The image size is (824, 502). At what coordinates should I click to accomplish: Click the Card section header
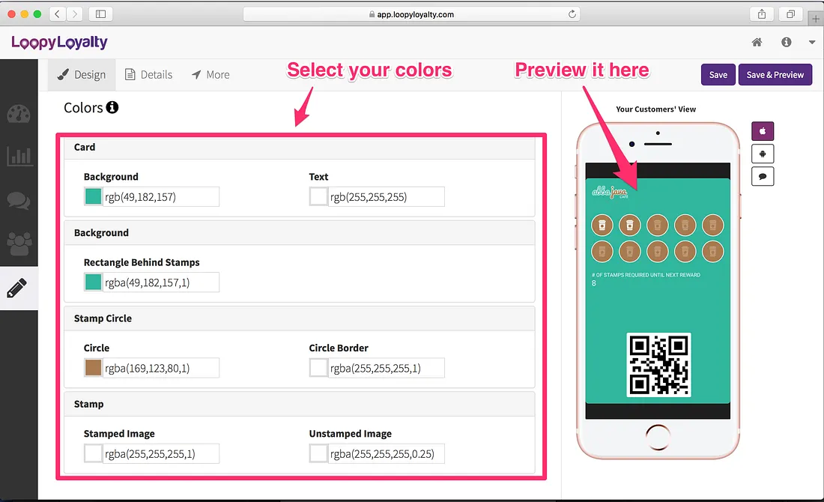[300, 147]
